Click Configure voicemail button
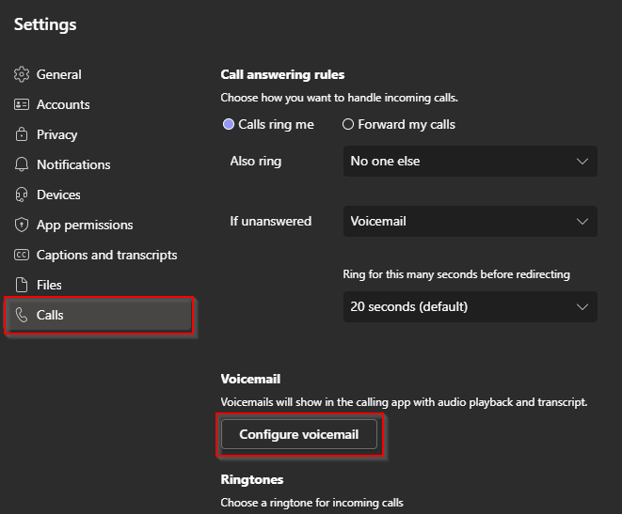Viewport: 622px width, 514px height. [x=299, y=434]
